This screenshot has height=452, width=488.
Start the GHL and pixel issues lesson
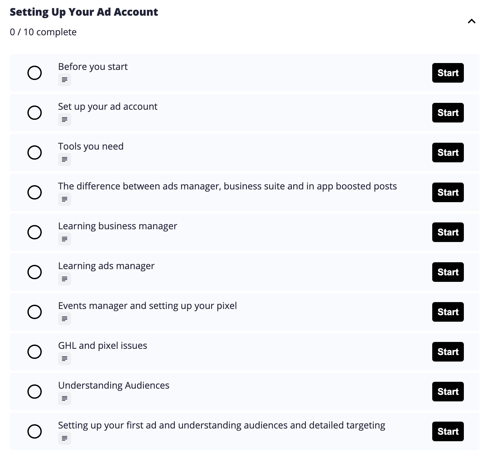coord(448,352)
